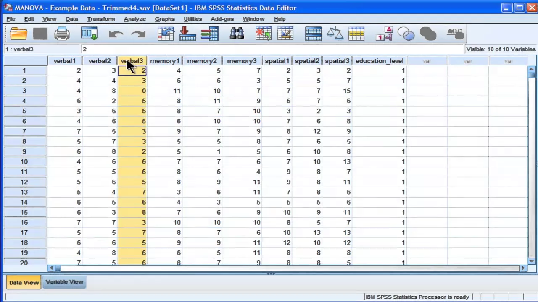538x302 pixels.
Task: Click the Select cases icon
Action: [356, 34]
